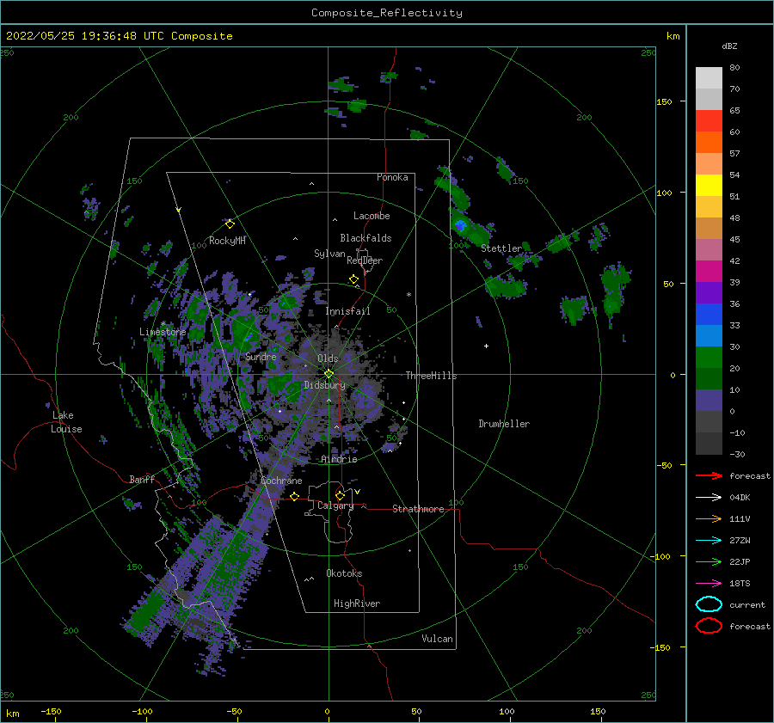Image resolution: width=774 pixels, height=723 pixels.
Task: Click the Banff label
Action: (142, 480)
